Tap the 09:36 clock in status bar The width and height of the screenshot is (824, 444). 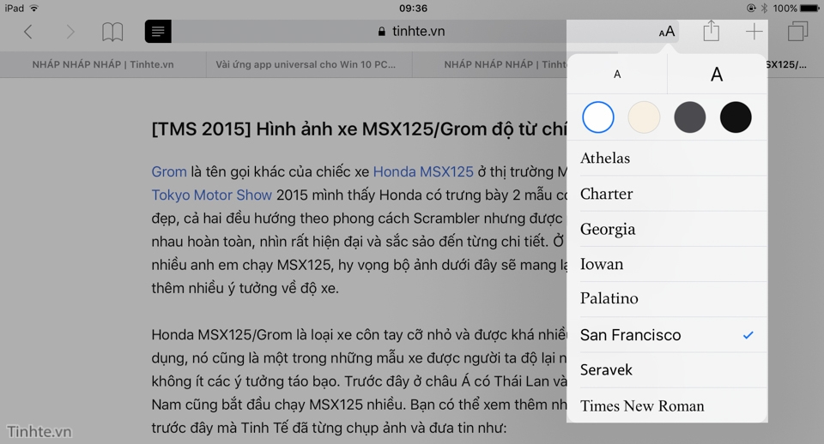pos(413,8)
